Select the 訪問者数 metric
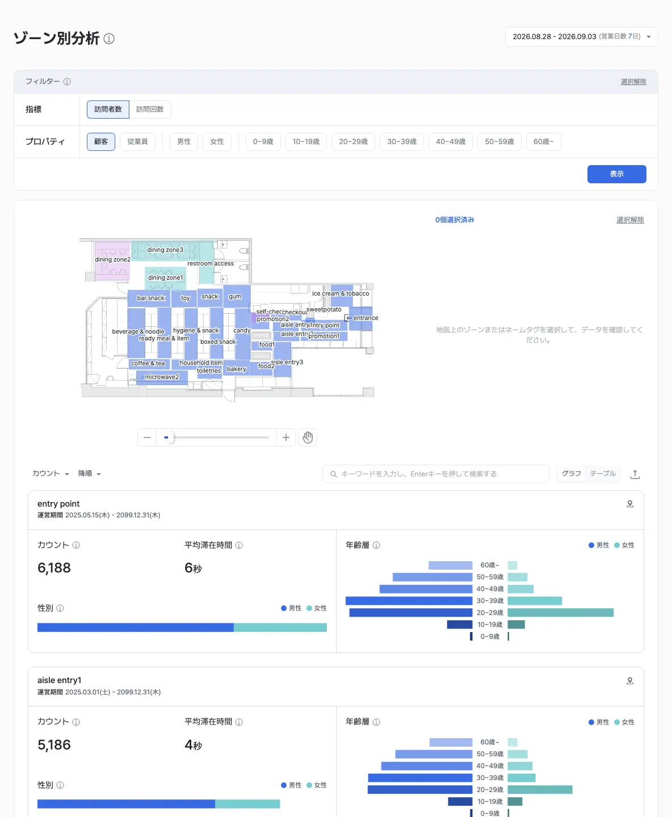Viewport: 672px width, 817px height. (x=108, y=110)
